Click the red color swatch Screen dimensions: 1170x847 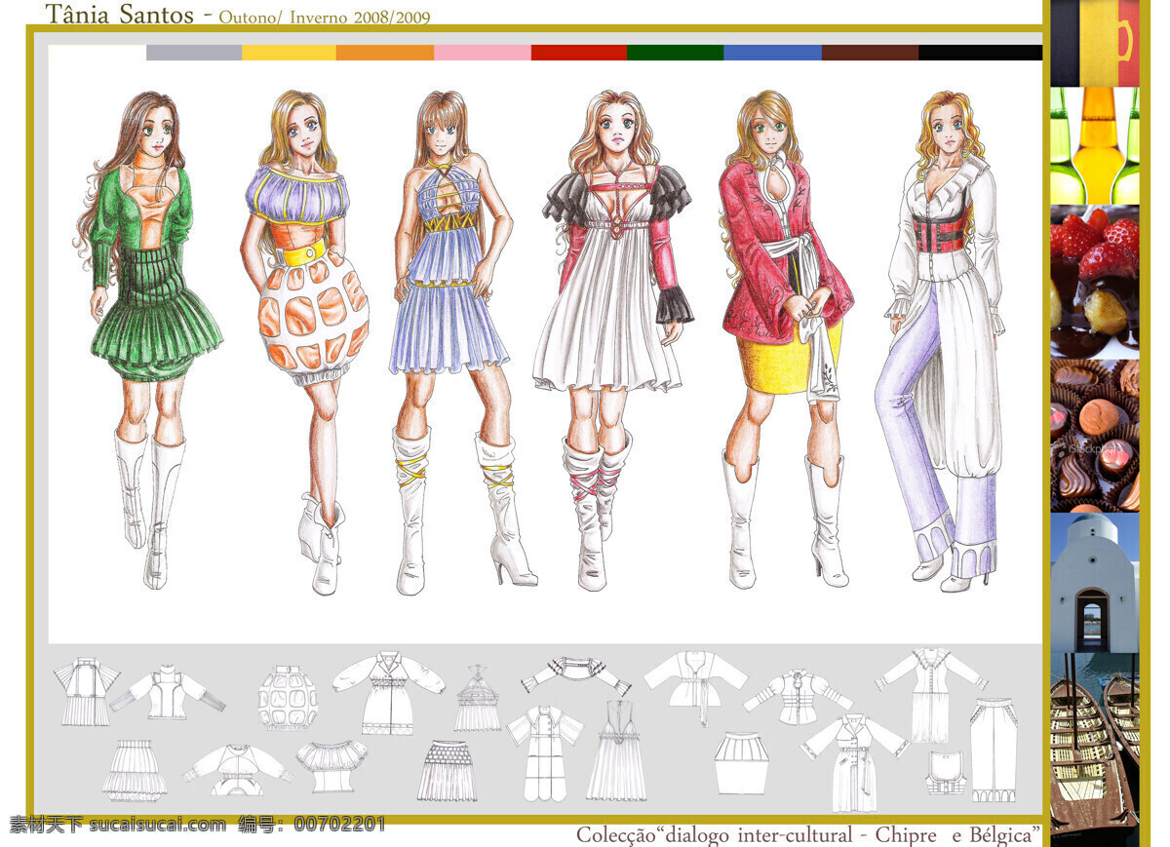tap(579, 53)
